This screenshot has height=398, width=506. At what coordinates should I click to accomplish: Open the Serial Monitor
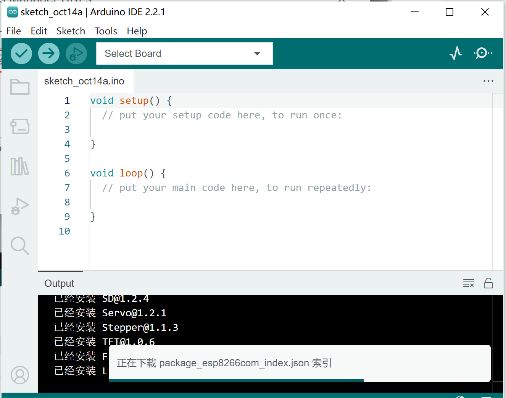click(x=482, y=53)
